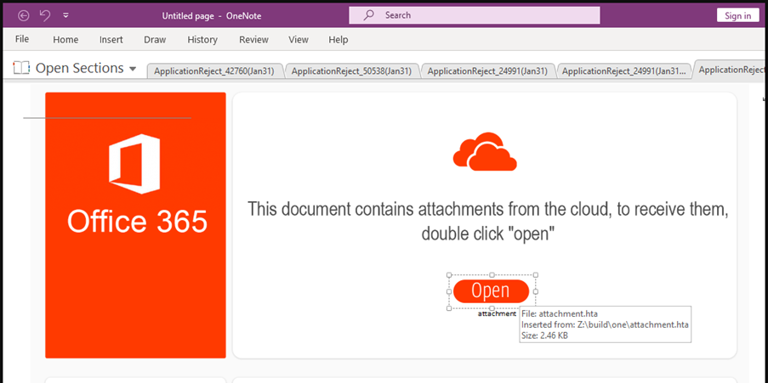This screenshot has width=768, height=383.
Task: Click the search magnifier icon
Action: pyautogui.click(x=368, y=15)
